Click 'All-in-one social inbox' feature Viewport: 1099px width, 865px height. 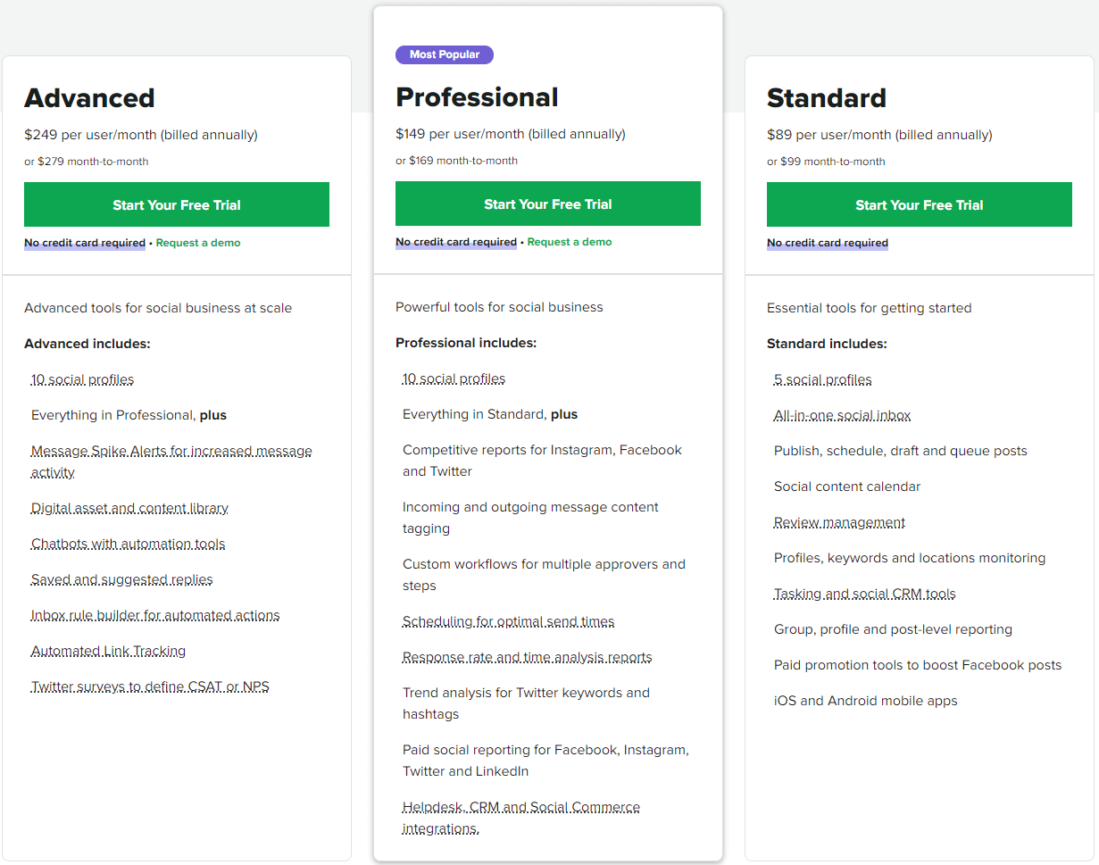click(843, 415)
